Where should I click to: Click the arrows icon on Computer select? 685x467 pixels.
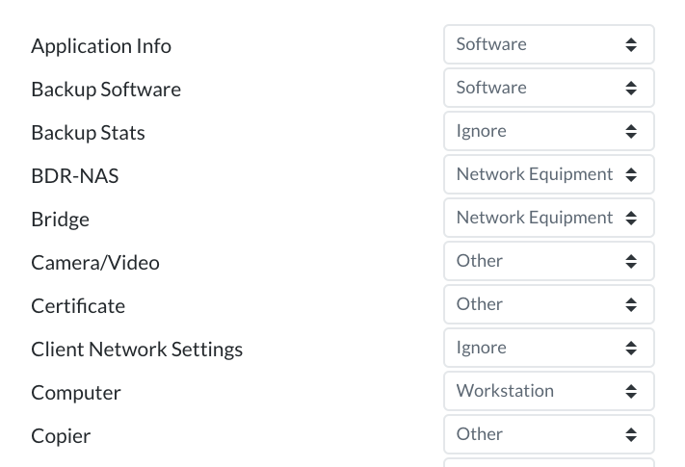631,391
